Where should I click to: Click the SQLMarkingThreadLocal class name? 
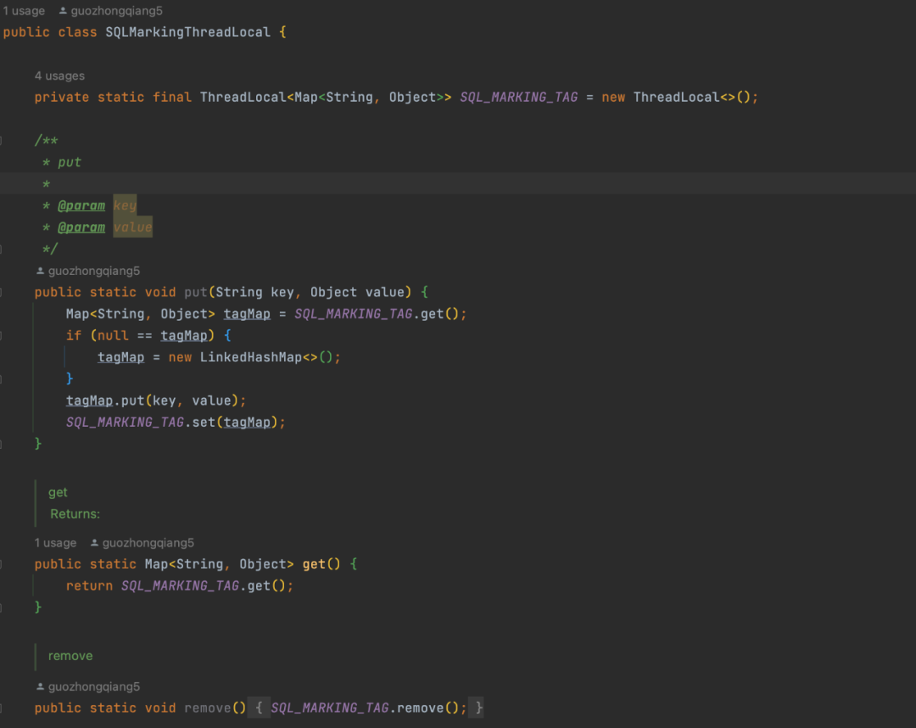click(187, 32)
